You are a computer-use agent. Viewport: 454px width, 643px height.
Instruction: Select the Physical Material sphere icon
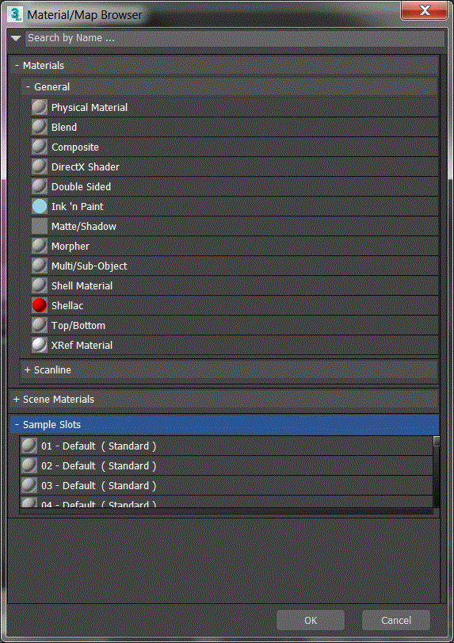(40, 108)
